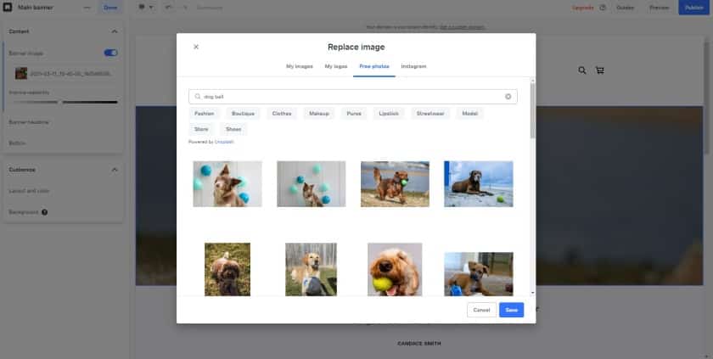Click the current banner image thumbnail in sidebar

tap(21, 73)
